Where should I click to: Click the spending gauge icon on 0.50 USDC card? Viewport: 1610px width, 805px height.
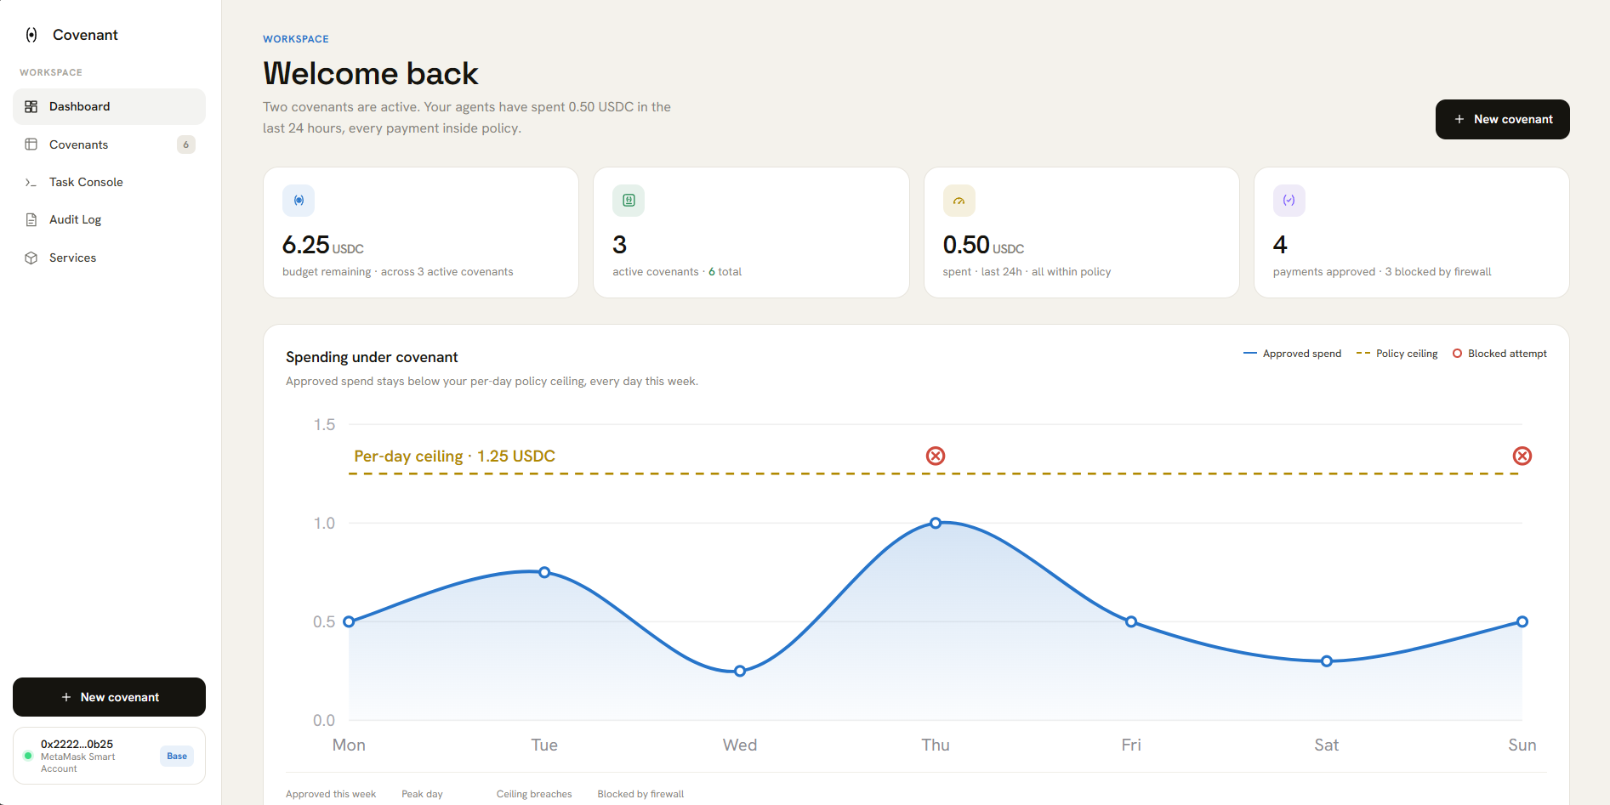(x=959, y=201)
